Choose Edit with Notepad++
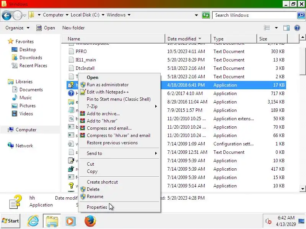306x229 pixels. (119, 92)
